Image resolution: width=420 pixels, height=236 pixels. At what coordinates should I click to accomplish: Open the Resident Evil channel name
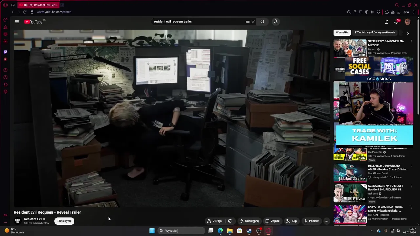(33, 219)
